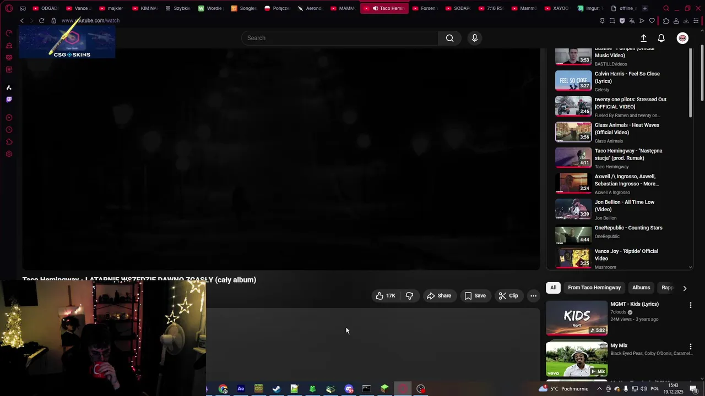Open sidebar player icon
The image size is (705, 396).
click(x=9, y=118)
